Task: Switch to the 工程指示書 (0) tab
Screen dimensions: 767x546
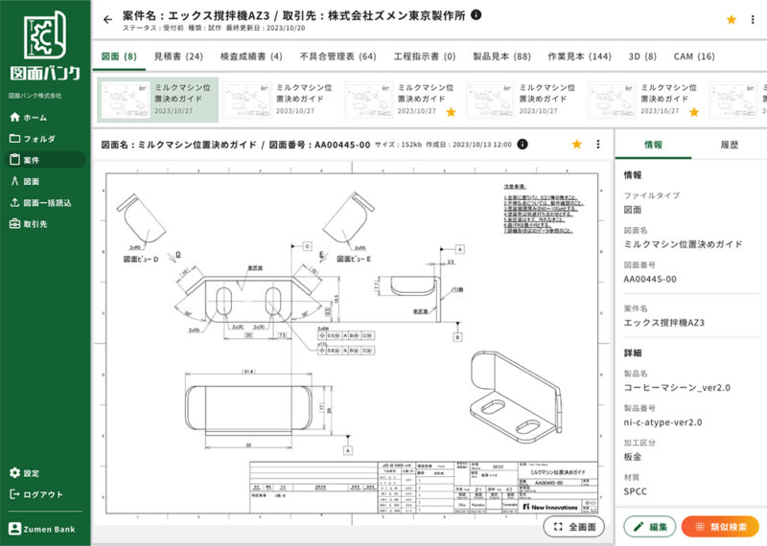Action: pyautogui.click(x=425, y=57)
